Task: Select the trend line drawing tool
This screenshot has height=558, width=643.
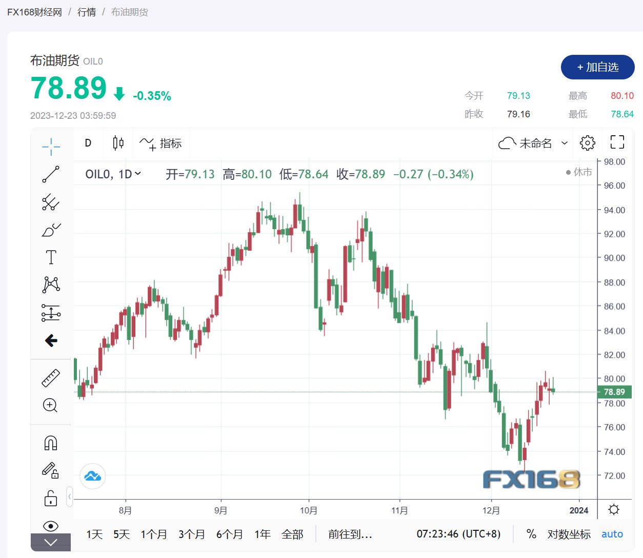Action: (51, 174)
